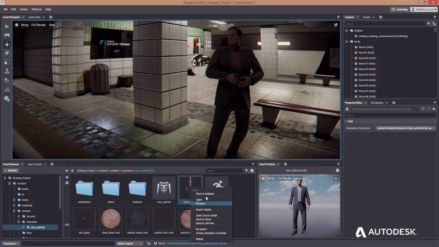This screenshot has width=439, height=247.
Task: Choose Send to Maya in context menu
Action: point(203,219)
